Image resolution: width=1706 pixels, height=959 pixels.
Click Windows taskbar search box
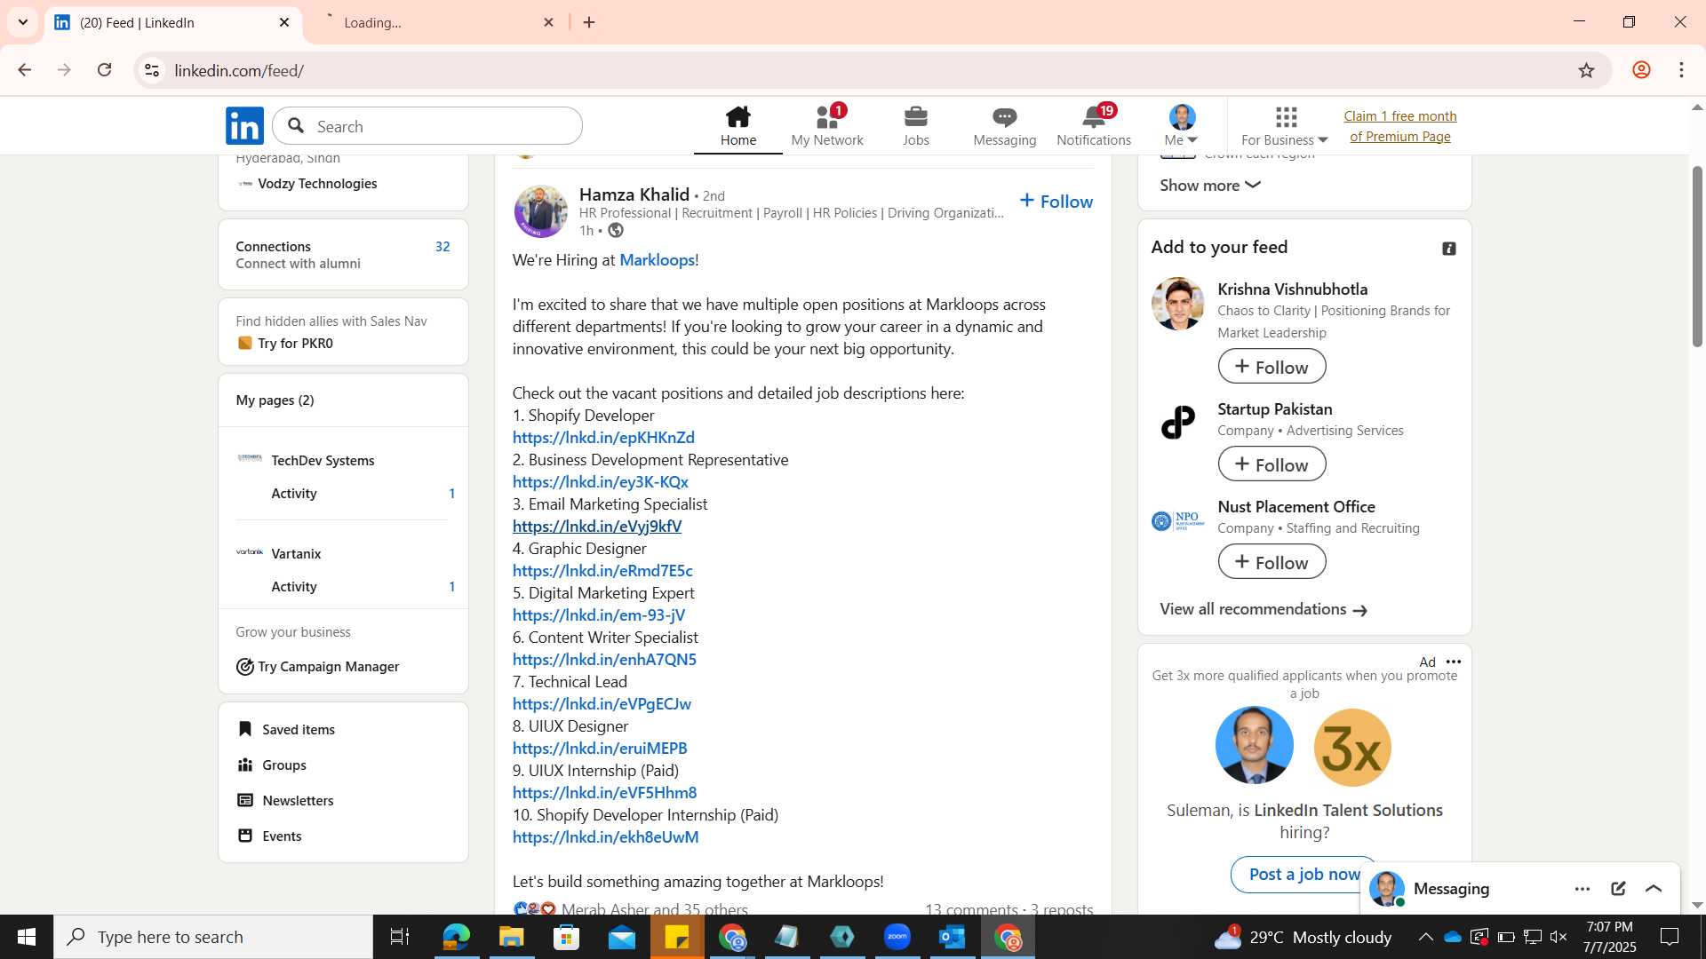(213, 937)
